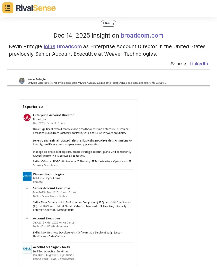The image size is (217, 267).
Task: Select the Senior Account Executive role
Action: pyautogui.click(x=51, y=188)
